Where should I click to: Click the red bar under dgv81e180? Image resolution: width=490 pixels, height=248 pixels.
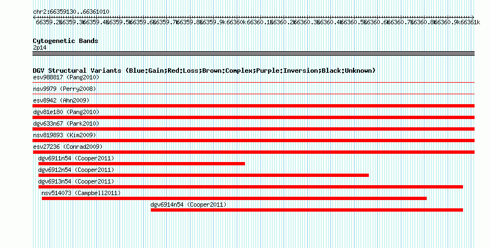click(253, 117)
